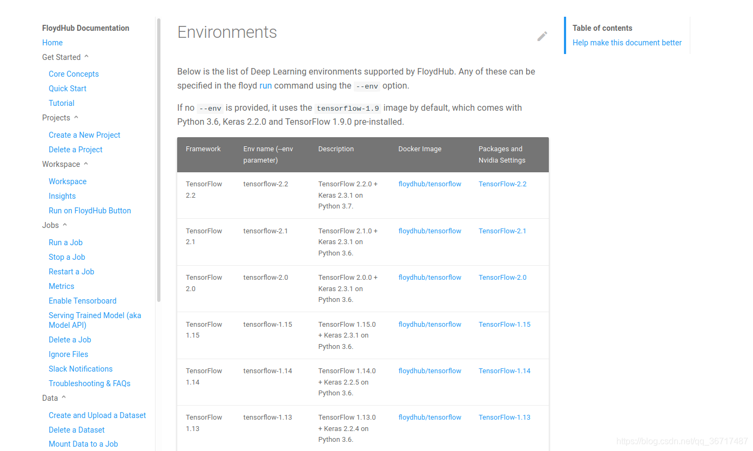Open Create a New Project
Screen dimensions: 753x451
(x=84, y=135)
